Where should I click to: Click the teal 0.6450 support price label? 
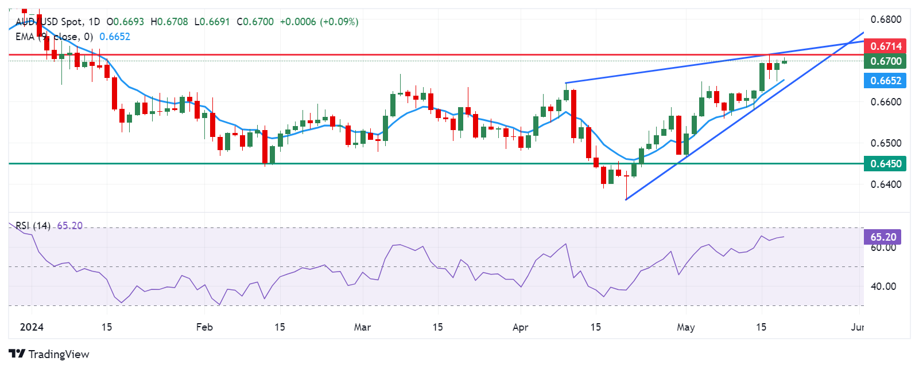point(885,164)
